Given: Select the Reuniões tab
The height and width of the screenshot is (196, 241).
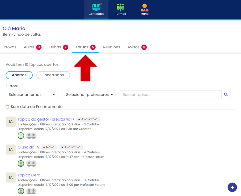Looking at the screenshot, I should coord(111,47).
